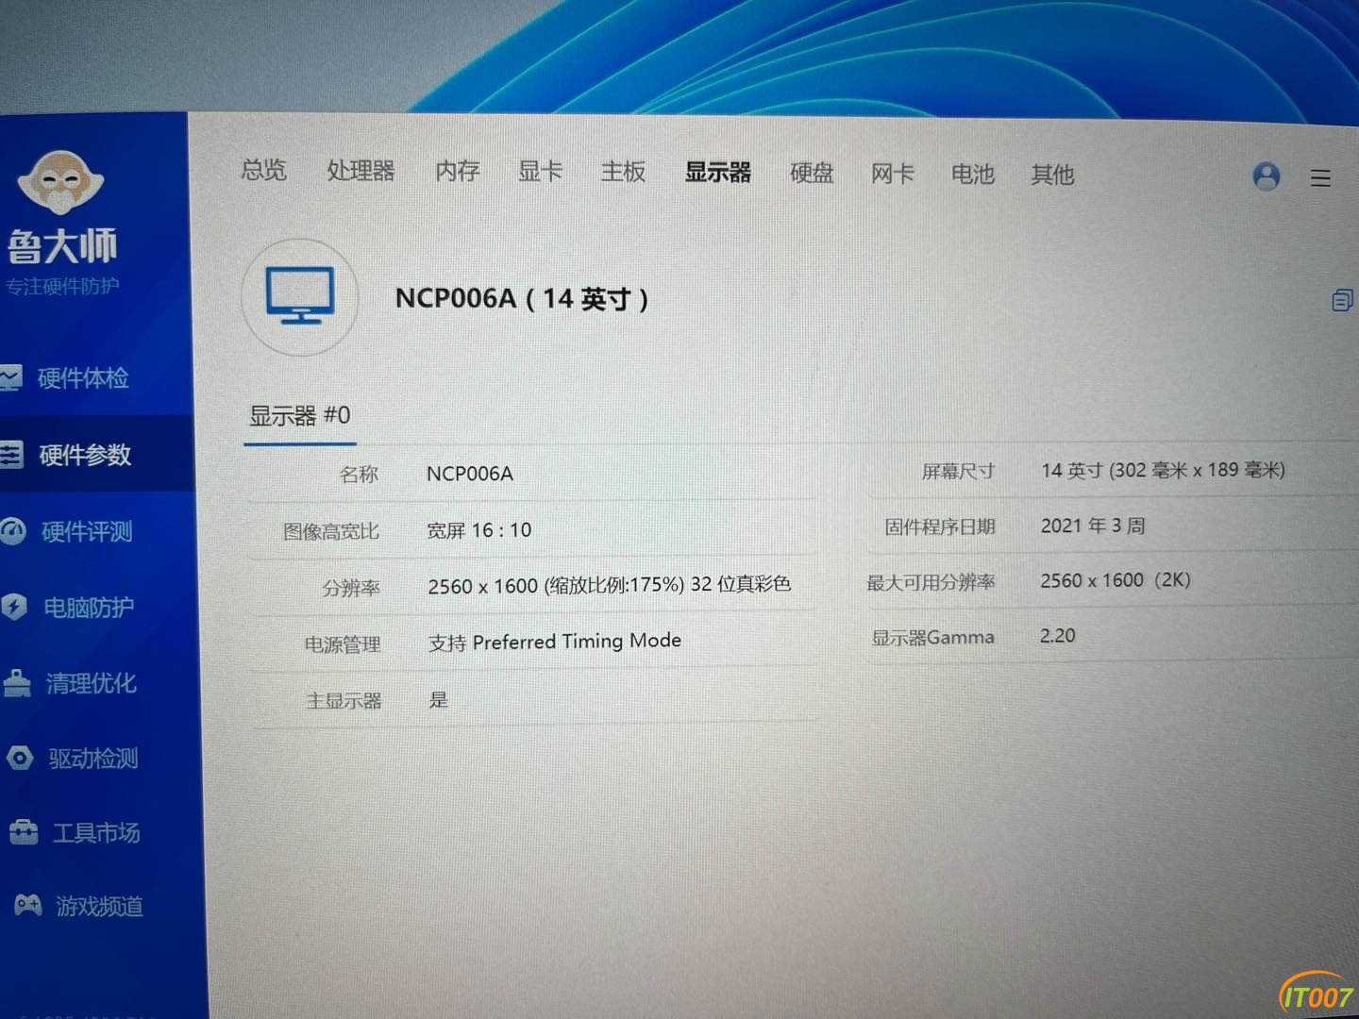Click the 名称 value NCP006A
This screenshot has height=1019, width=1359.
(x=470, y=474)
